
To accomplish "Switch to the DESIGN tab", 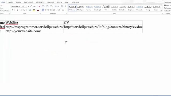I will 18,2.
